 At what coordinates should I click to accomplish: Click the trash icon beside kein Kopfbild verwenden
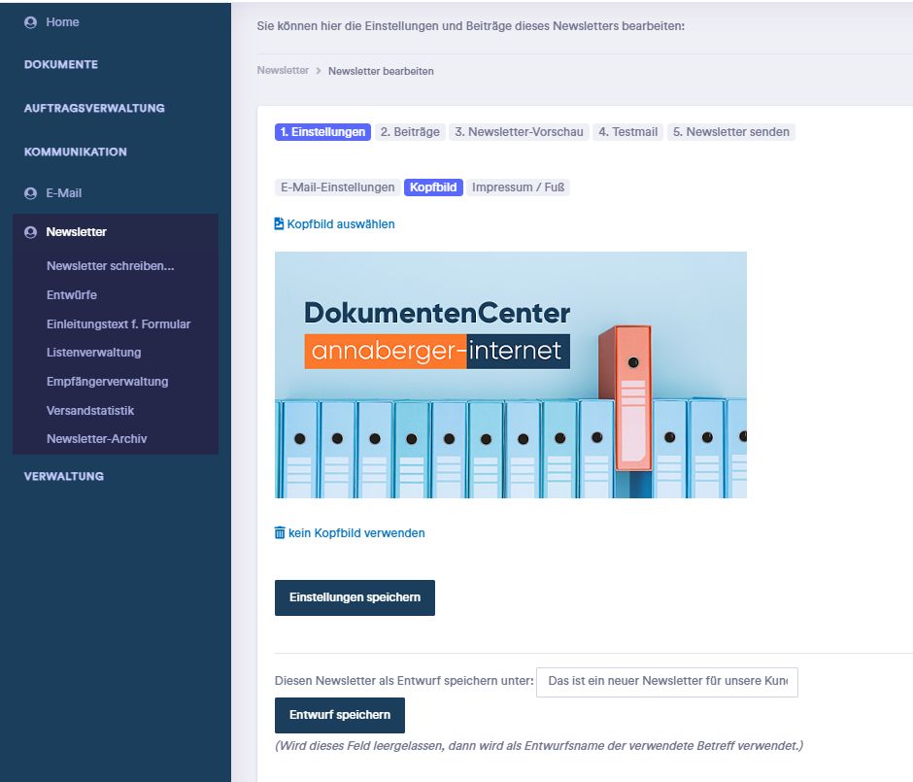click(280, 532)
